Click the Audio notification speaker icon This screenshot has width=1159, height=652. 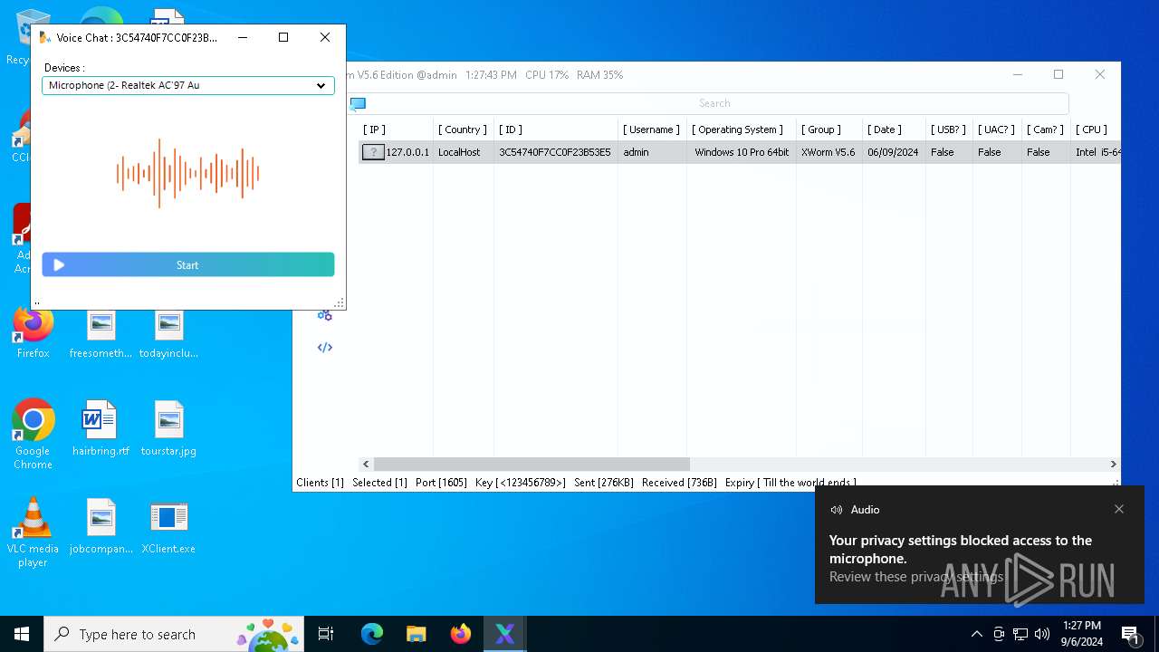(837, 510)
